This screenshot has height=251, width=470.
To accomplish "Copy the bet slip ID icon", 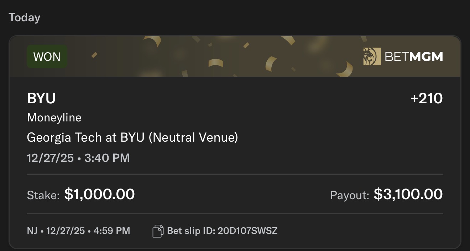I will point(158,231).
